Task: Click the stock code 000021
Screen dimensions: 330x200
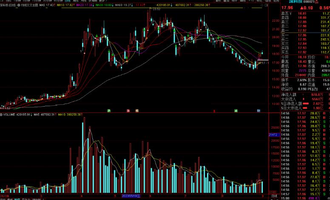Action: 309,2
